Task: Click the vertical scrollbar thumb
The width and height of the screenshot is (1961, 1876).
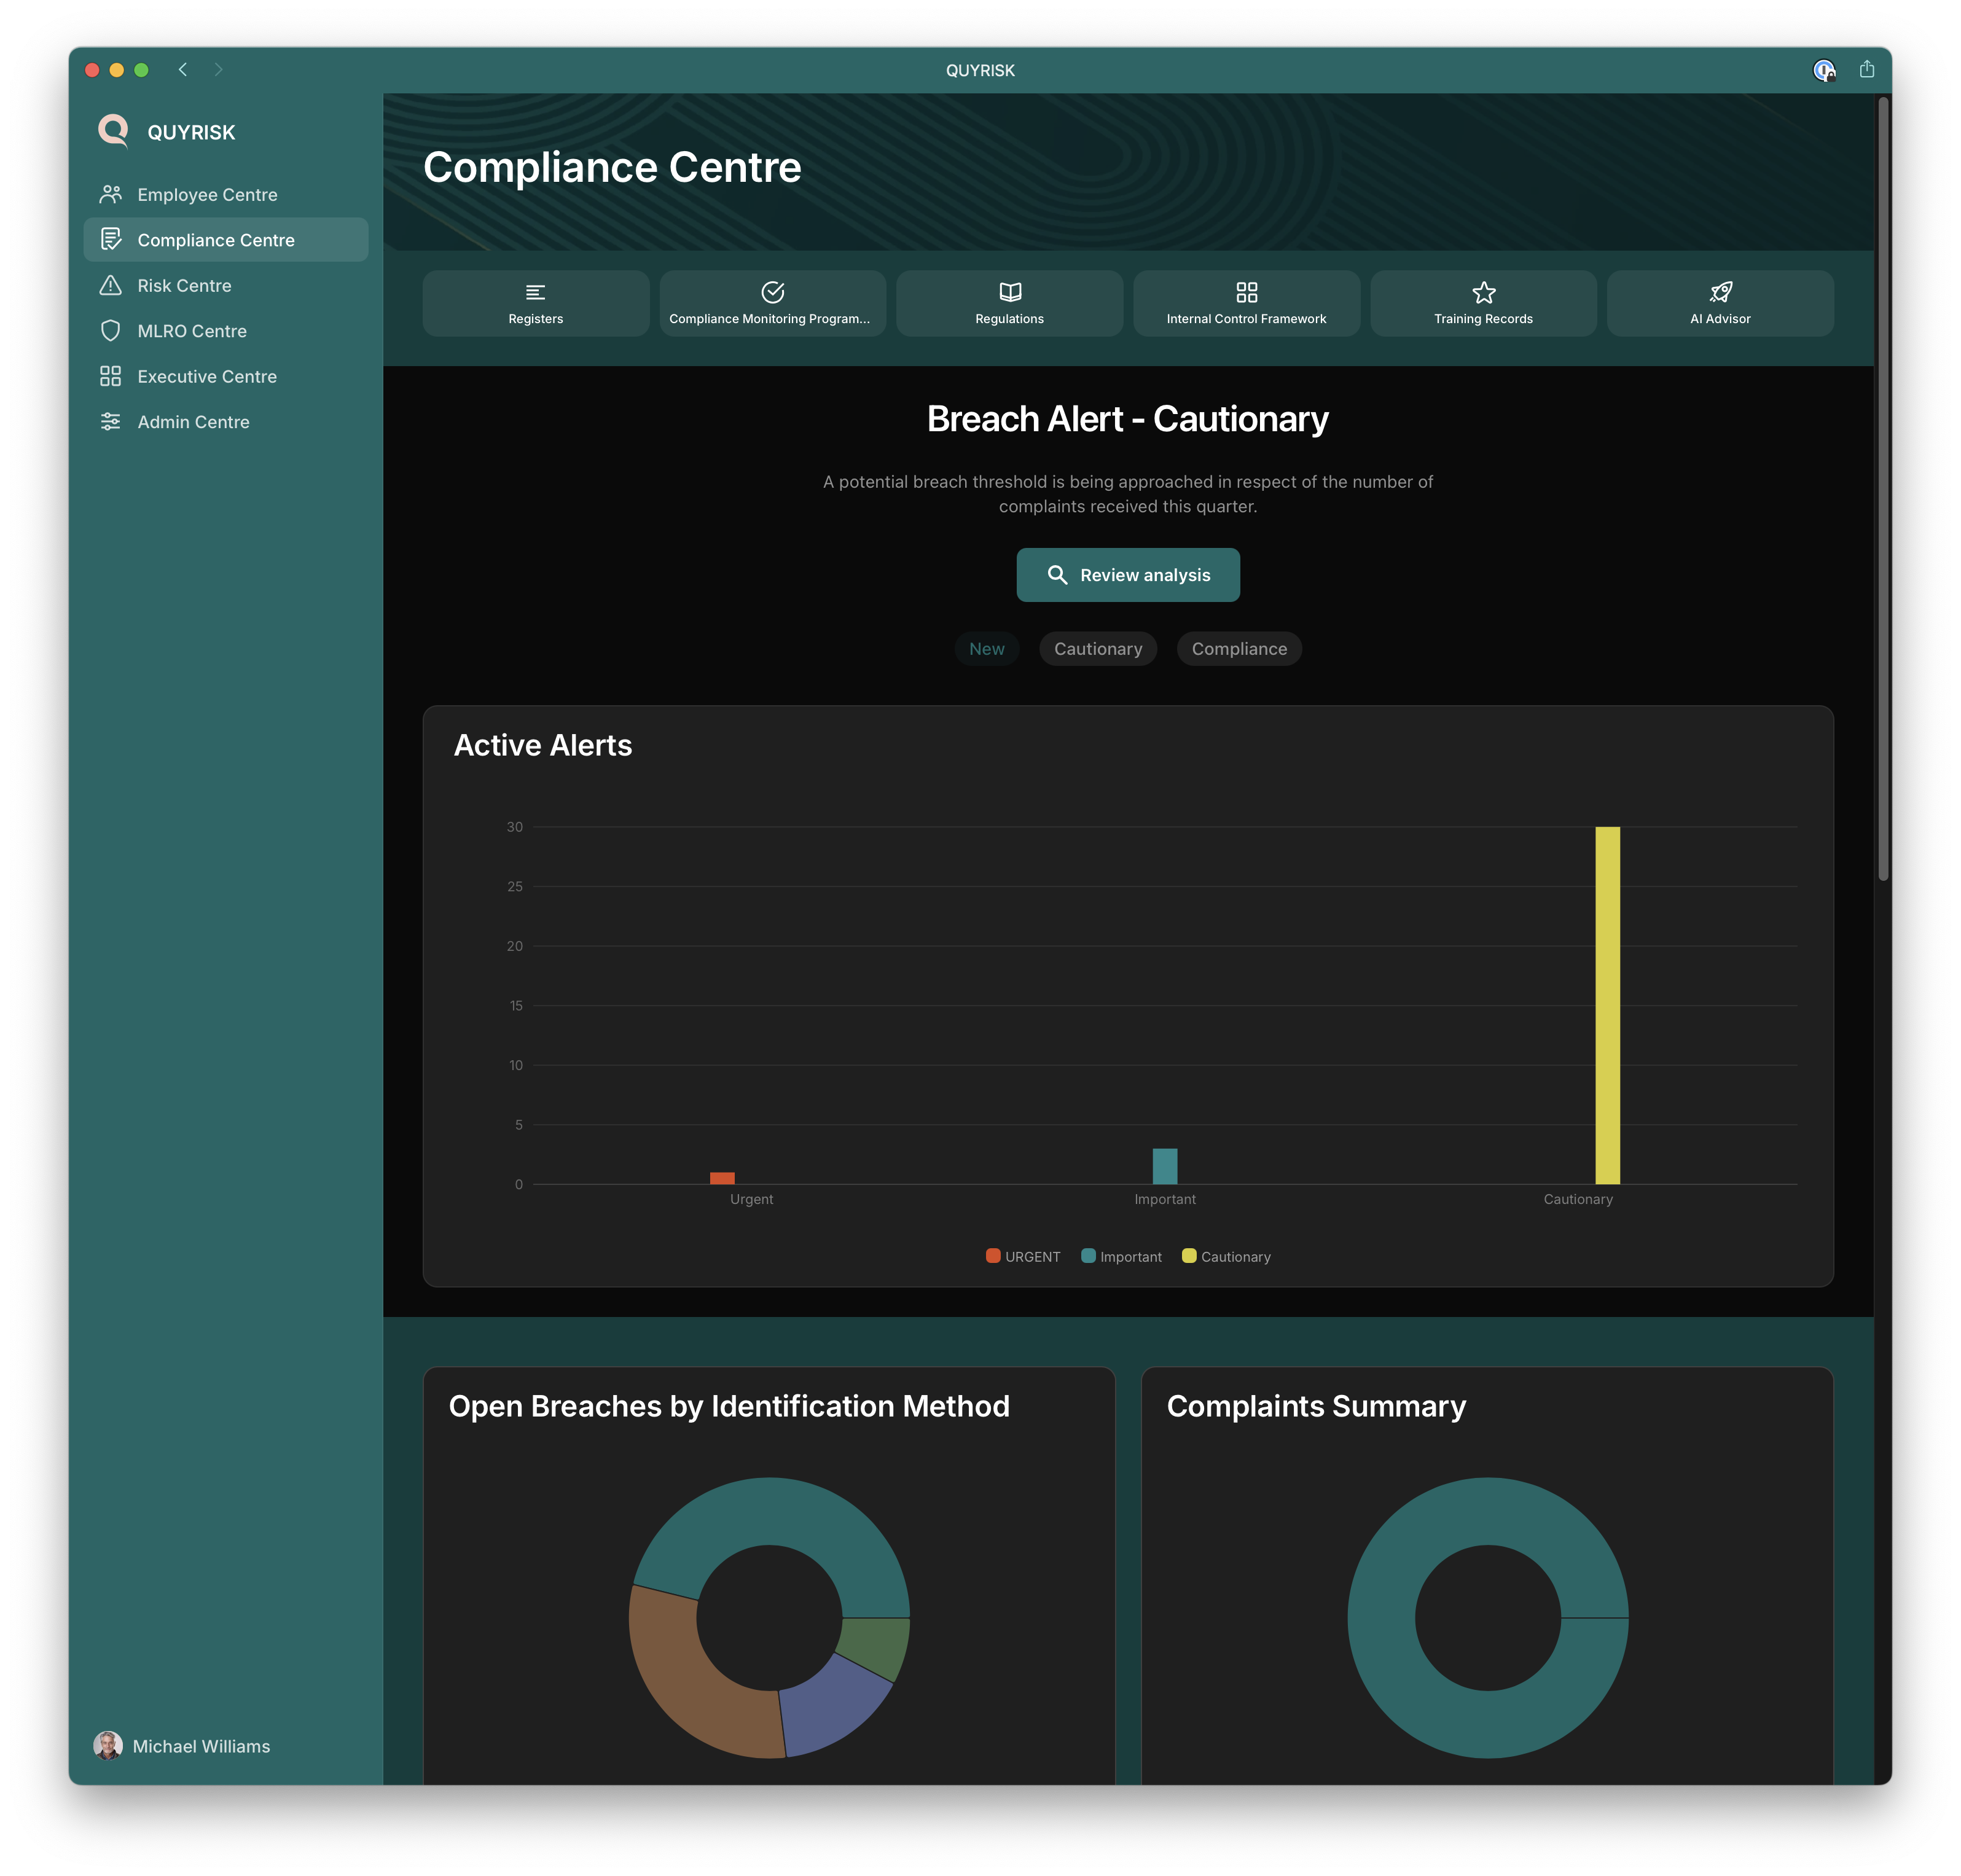Action: point(1882,488)
